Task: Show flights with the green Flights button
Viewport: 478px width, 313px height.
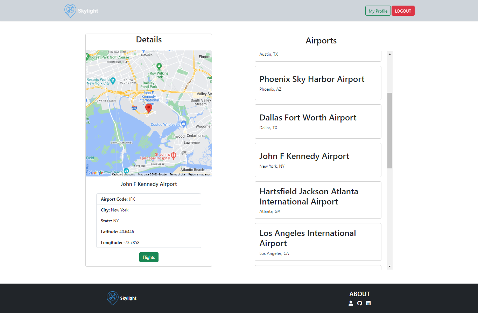Action: click(x=149, y=257)
